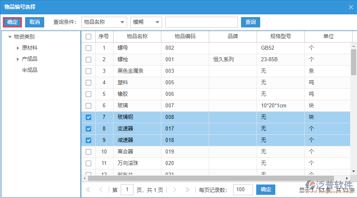The width and height of the screenshot is (357, 198).
Task: Open the 模糊 match-type dropdown
Action: [x=146, y=22]
